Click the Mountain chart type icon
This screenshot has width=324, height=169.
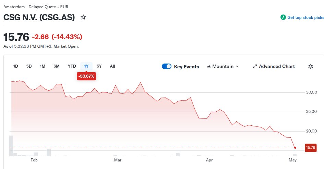[209, 67]
